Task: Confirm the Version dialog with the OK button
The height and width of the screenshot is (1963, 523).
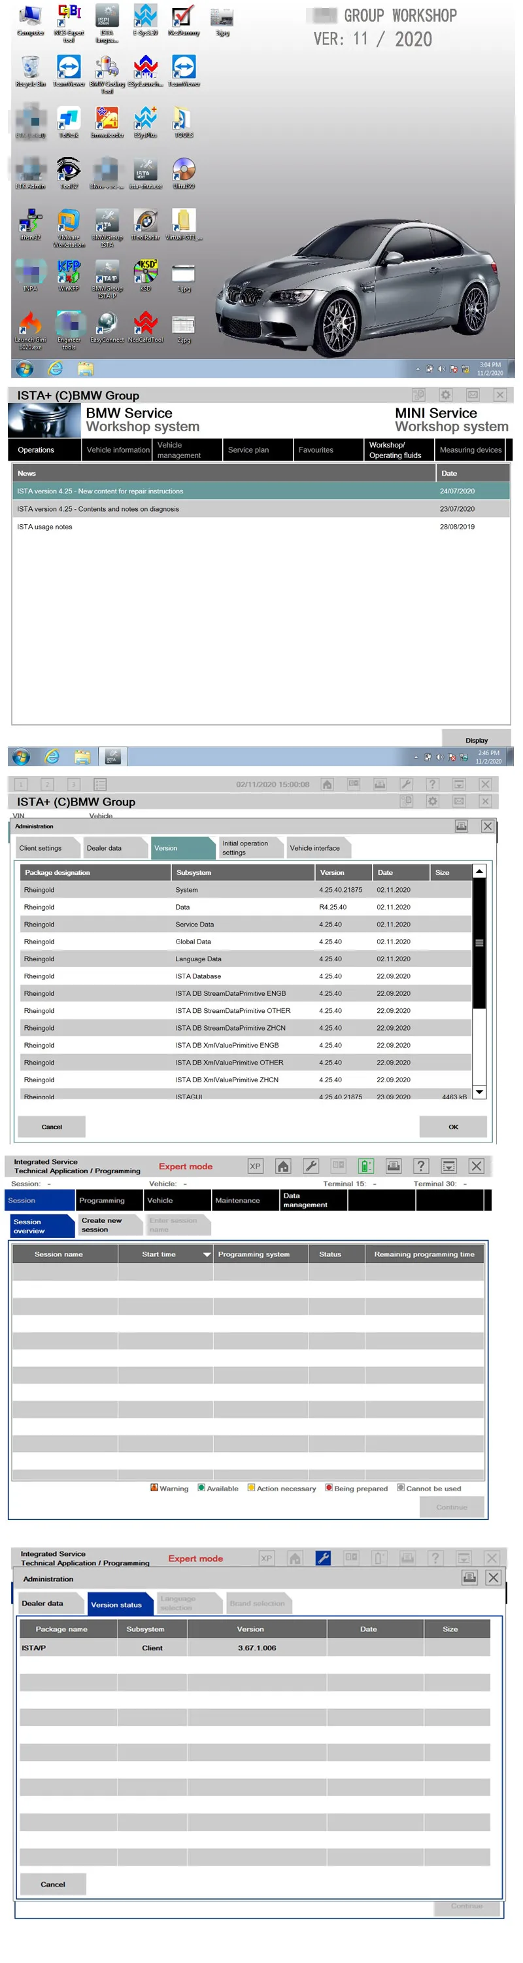Action: point(453,1126)
